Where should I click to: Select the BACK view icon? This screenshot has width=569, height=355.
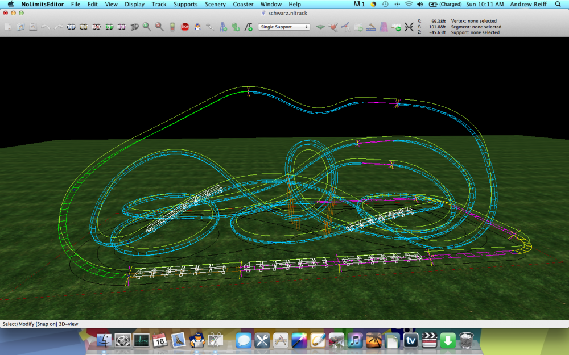(x=96, y=27)
